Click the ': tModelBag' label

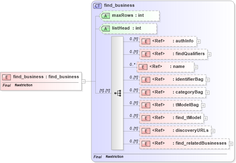pyautogui.click(x=186, y=105)
